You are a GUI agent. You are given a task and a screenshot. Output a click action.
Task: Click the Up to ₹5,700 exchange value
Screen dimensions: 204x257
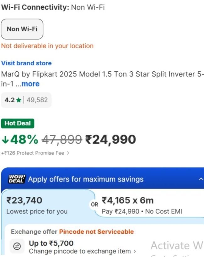(x=51, y=243)
